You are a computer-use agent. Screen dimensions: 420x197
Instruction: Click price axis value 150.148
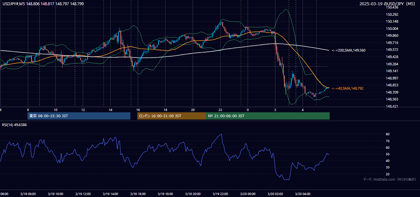click(x=392, y=22)
